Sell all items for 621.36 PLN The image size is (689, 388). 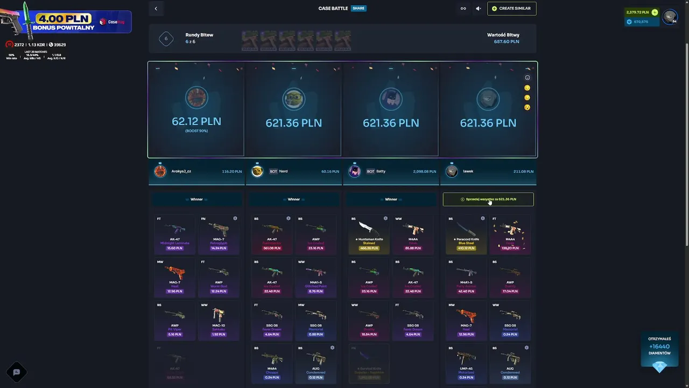coord(488,199)
